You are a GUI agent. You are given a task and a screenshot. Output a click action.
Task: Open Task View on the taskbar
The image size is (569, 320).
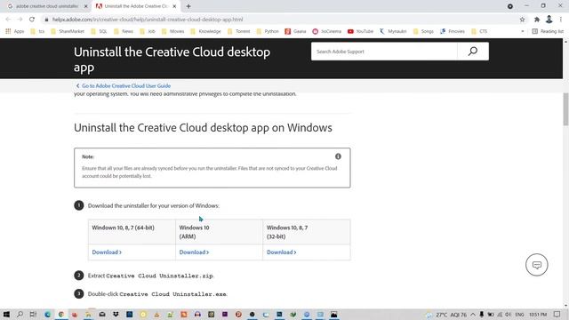(x=34, y=314)
